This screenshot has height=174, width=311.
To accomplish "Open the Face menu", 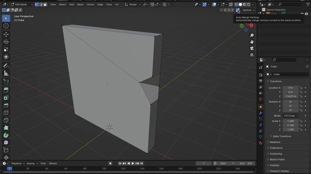I will click(109, 4).
